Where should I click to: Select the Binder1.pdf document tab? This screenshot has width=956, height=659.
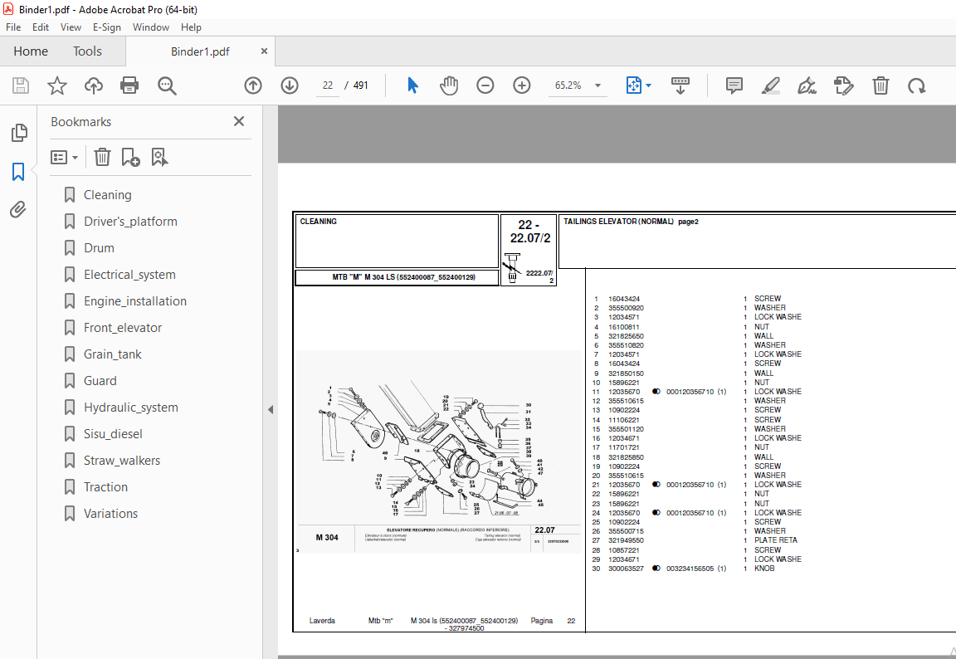coord(200,51)
